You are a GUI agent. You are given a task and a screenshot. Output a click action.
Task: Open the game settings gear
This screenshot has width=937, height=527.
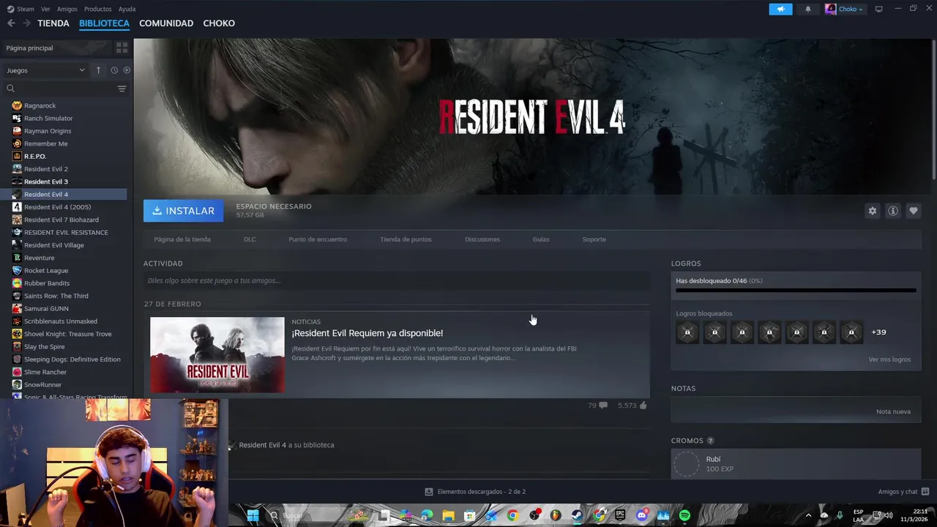(x=872, y=211)
